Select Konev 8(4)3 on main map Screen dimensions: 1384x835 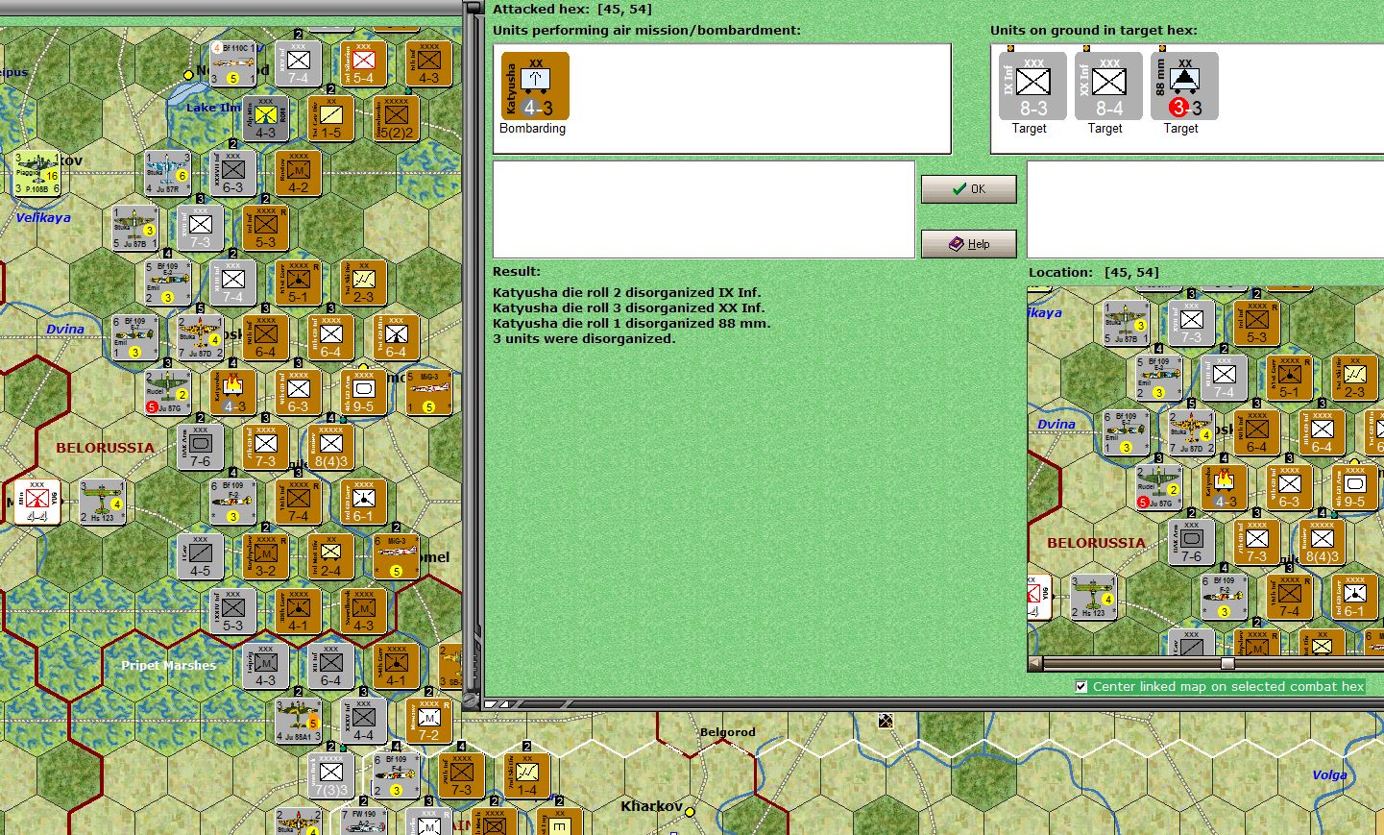point(331,447)
